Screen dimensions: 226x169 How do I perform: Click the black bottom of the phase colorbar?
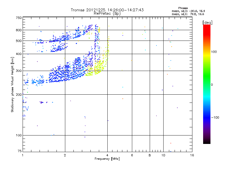[x=207, y=142]
